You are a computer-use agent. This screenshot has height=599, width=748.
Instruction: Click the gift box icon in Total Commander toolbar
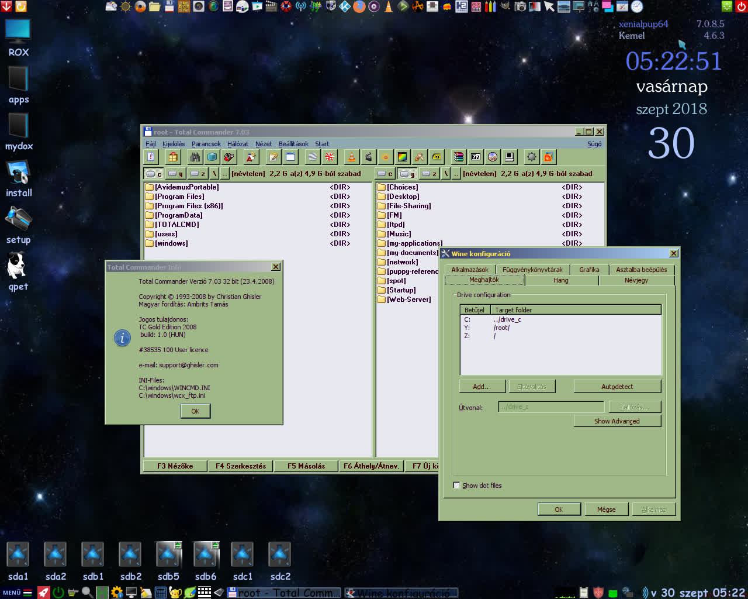click(x=173, y=157)
